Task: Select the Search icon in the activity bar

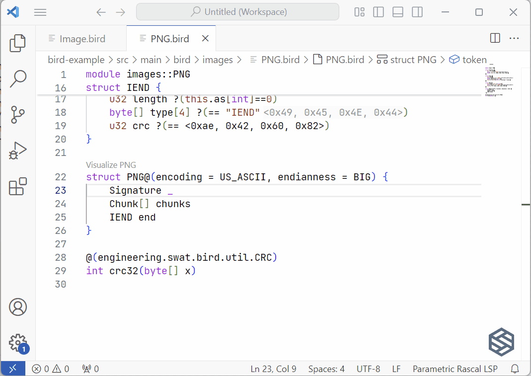Action: (18, 79)
